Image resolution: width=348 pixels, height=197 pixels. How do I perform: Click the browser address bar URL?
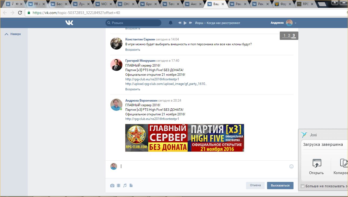click(x=76, y=13)
